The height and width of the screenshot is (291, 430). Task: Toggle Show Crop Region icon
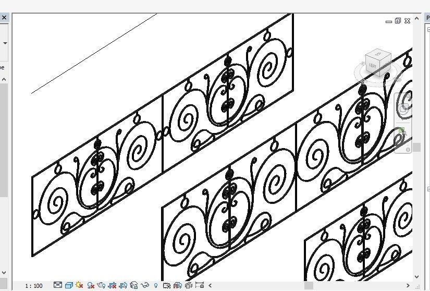(x=123, y=285)
